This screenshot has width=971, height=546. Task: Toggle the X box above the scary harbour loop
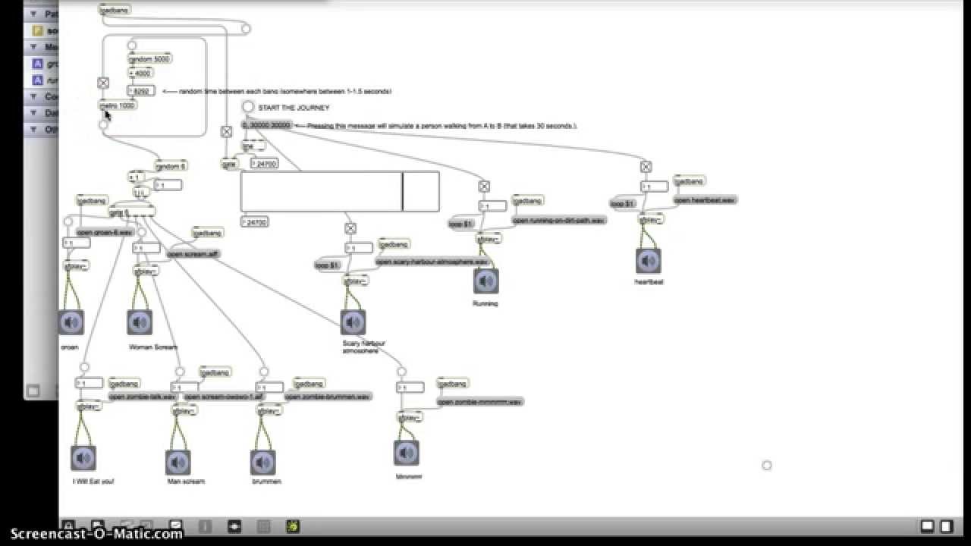tap(350, 227)
